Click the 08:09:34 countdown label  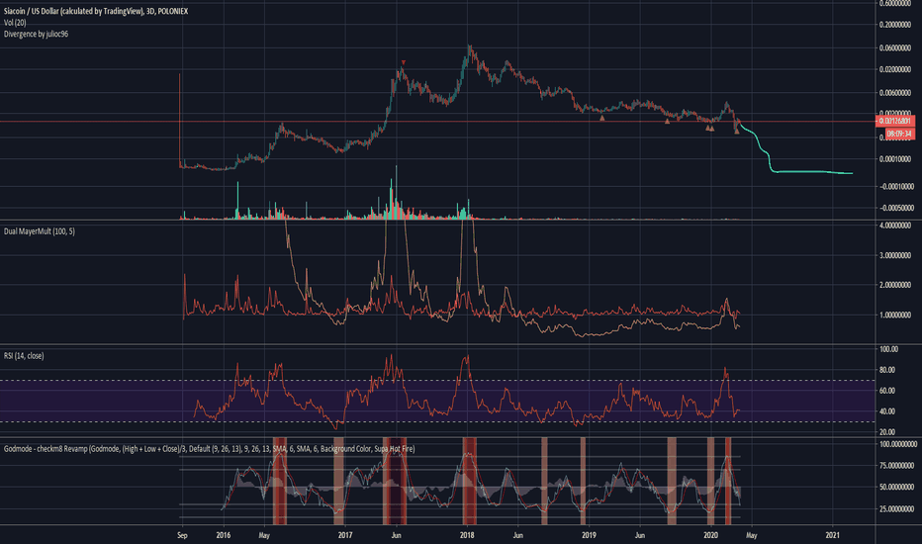coord(899,135)
